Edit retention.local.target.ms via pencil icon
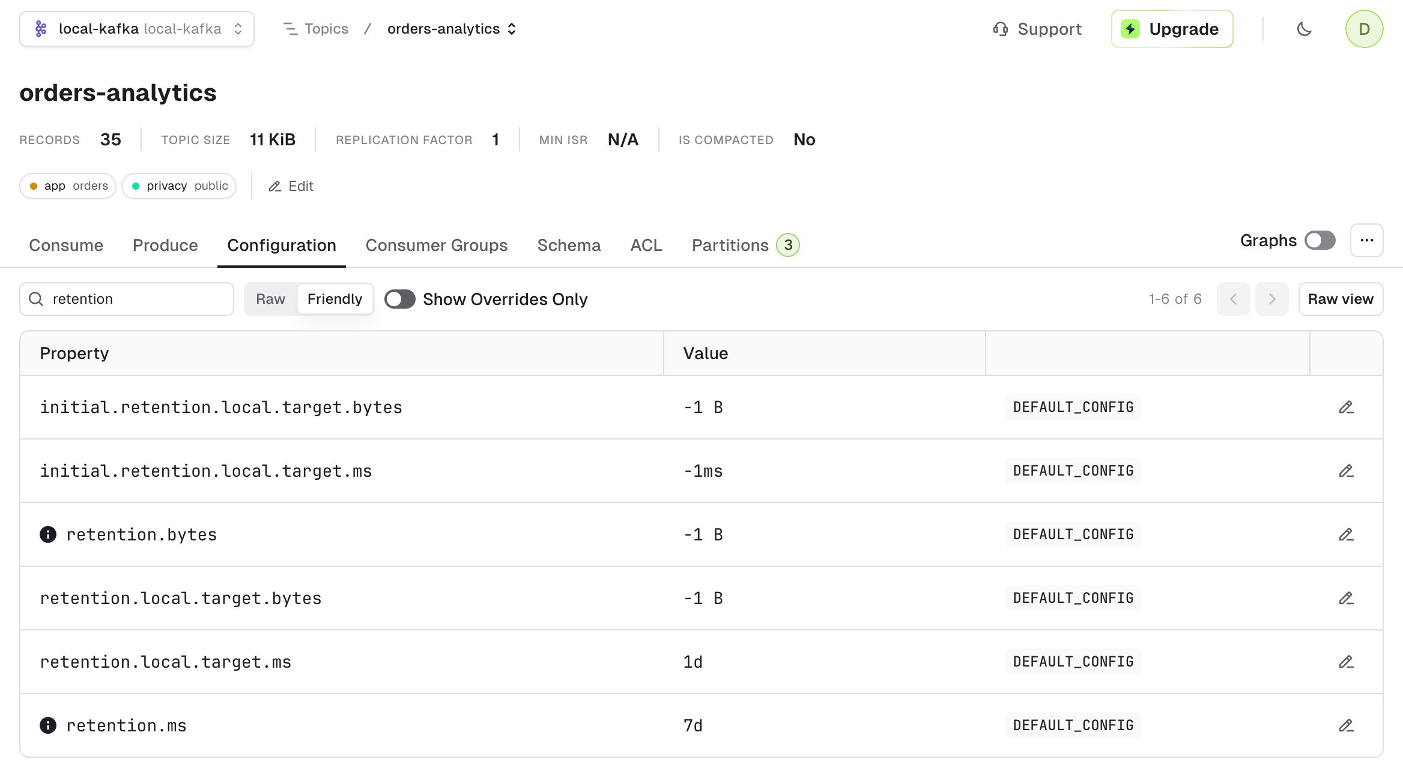 [1346, 662]
